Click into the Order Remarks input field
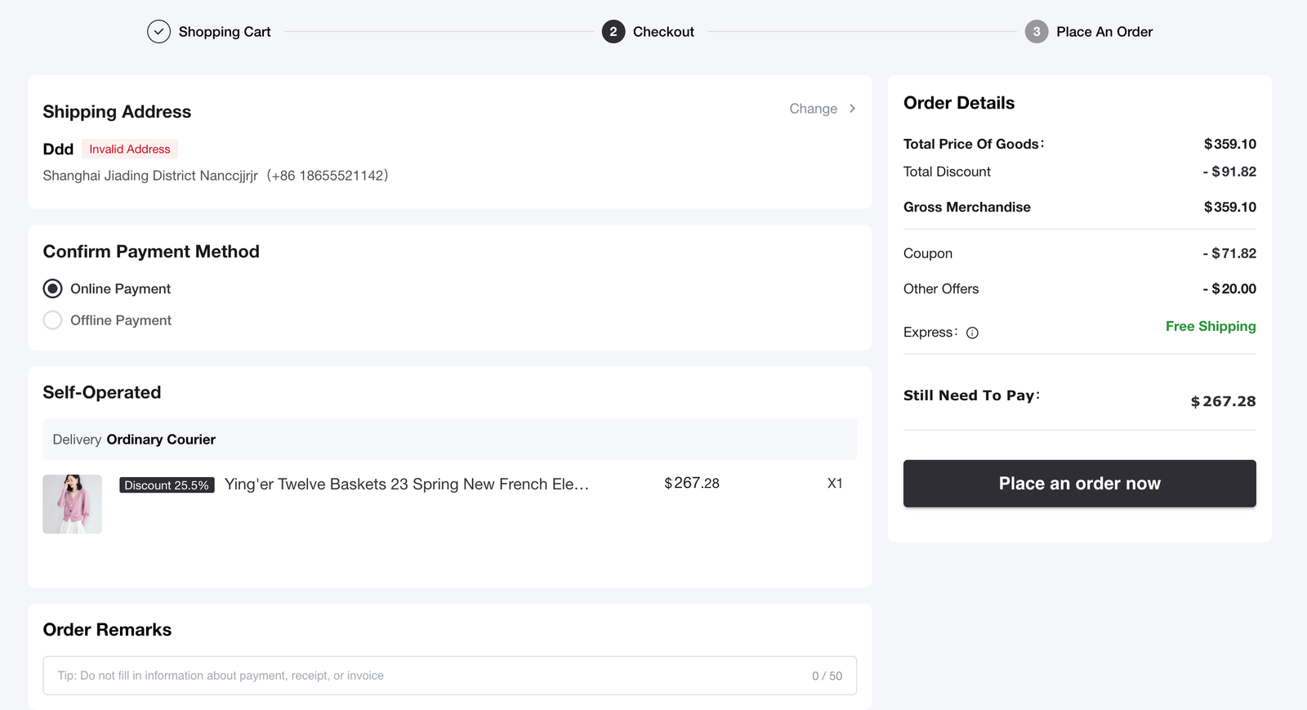This screenshot has width=1307, height=710. [425, 676]
